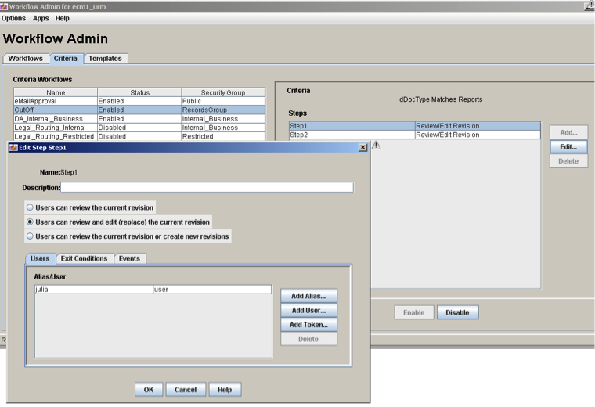
Task: Cancel the Edit Step dialog
Action: coord(186,390)
